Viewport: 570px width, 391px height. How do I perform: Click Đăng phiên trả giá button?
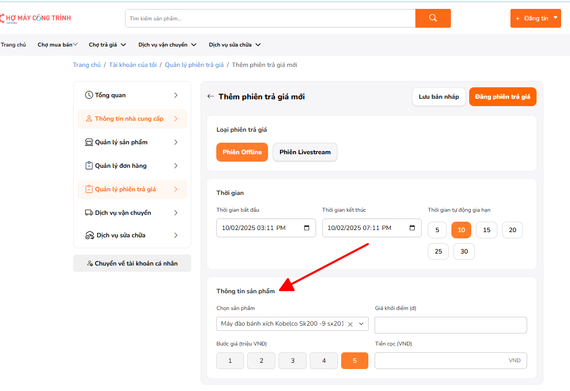(503, 97)
